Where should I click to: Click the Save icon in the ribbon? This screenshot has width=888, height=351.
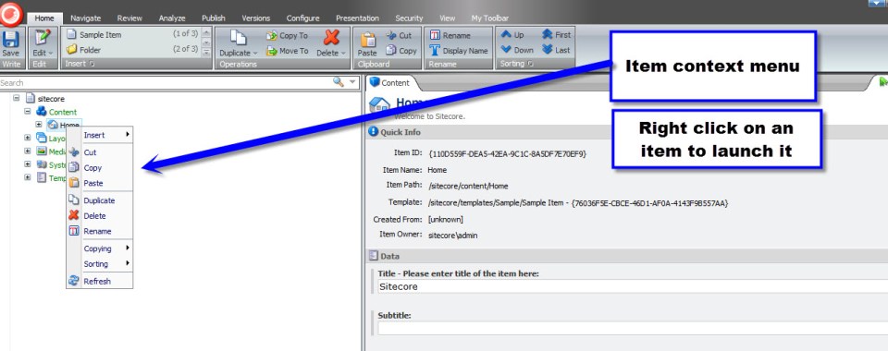[10, 39]
